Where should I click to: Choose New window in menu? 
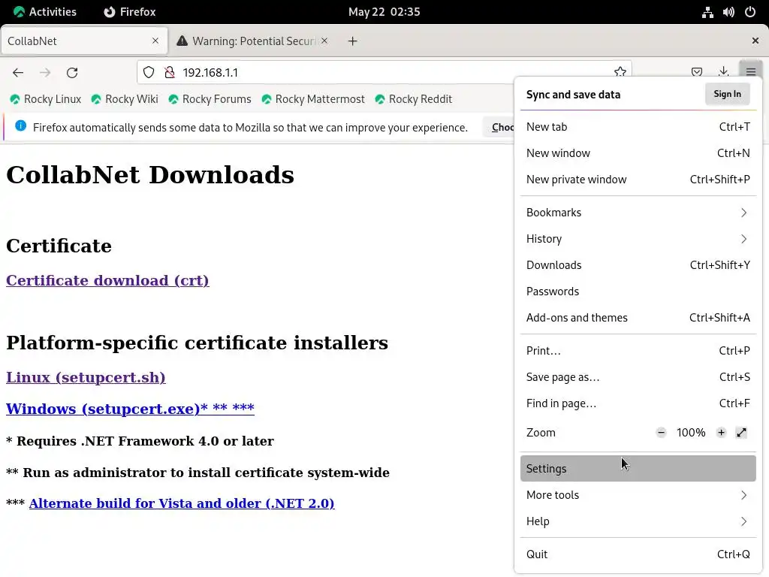(x=638, y=153)
